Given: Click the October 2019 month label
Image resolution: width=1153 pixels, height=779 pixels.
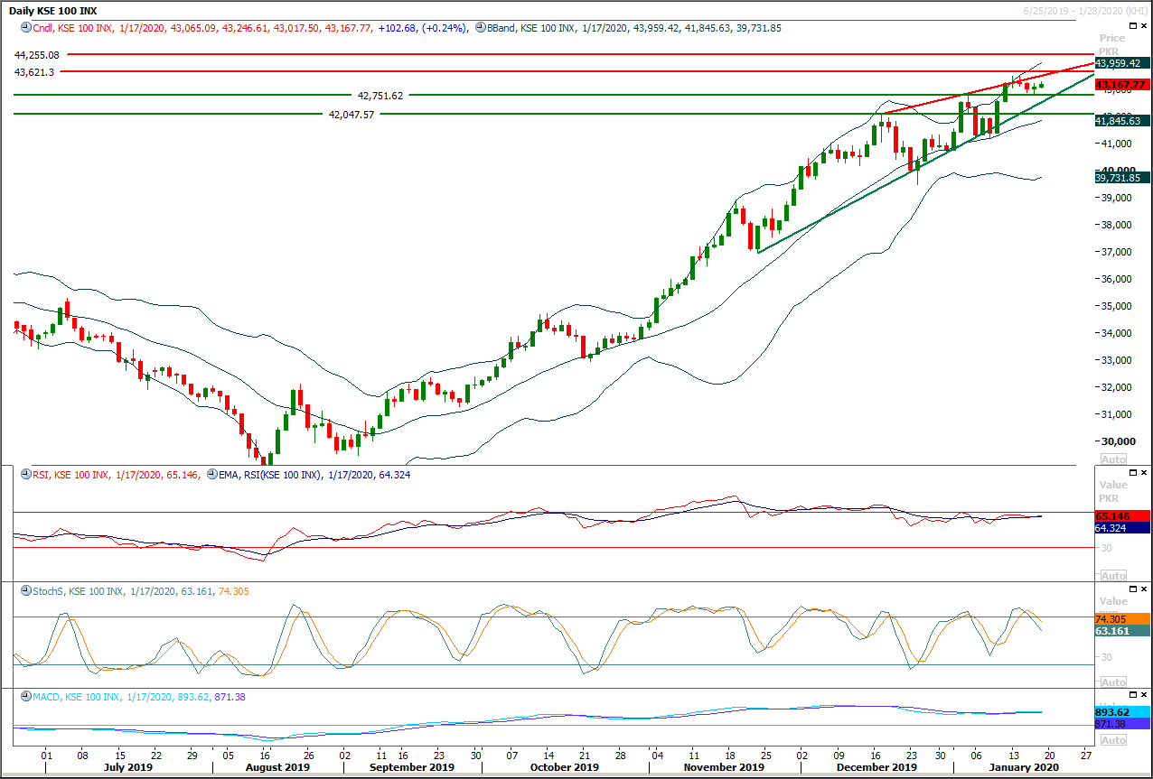Looking at the screenshot, I should (565, 767).
